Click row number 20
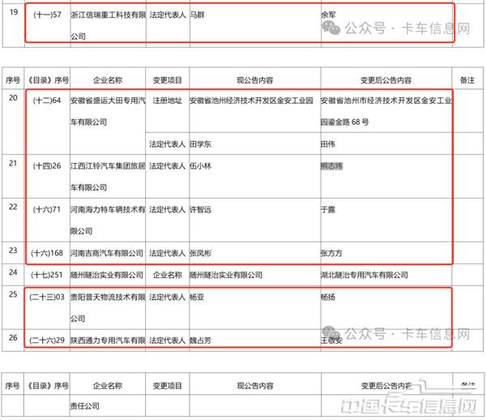The width and height of the screenshot is (486, 420). pyautogui.click(x=13, y=98)
